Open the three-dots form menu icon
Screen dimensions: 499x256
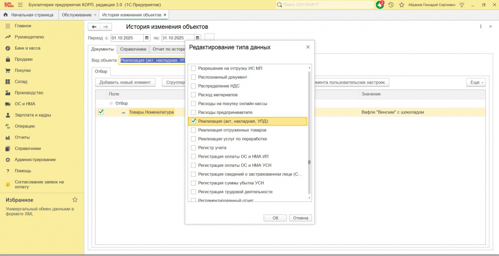tap(480, 27)
